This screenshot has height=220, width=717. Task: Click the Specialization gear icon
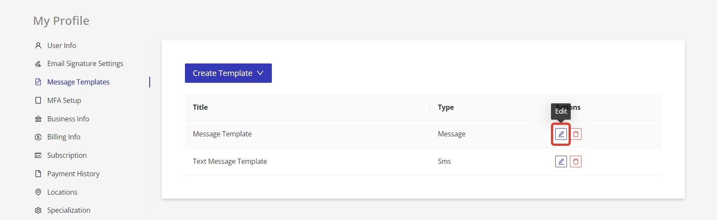click(38, 211)
